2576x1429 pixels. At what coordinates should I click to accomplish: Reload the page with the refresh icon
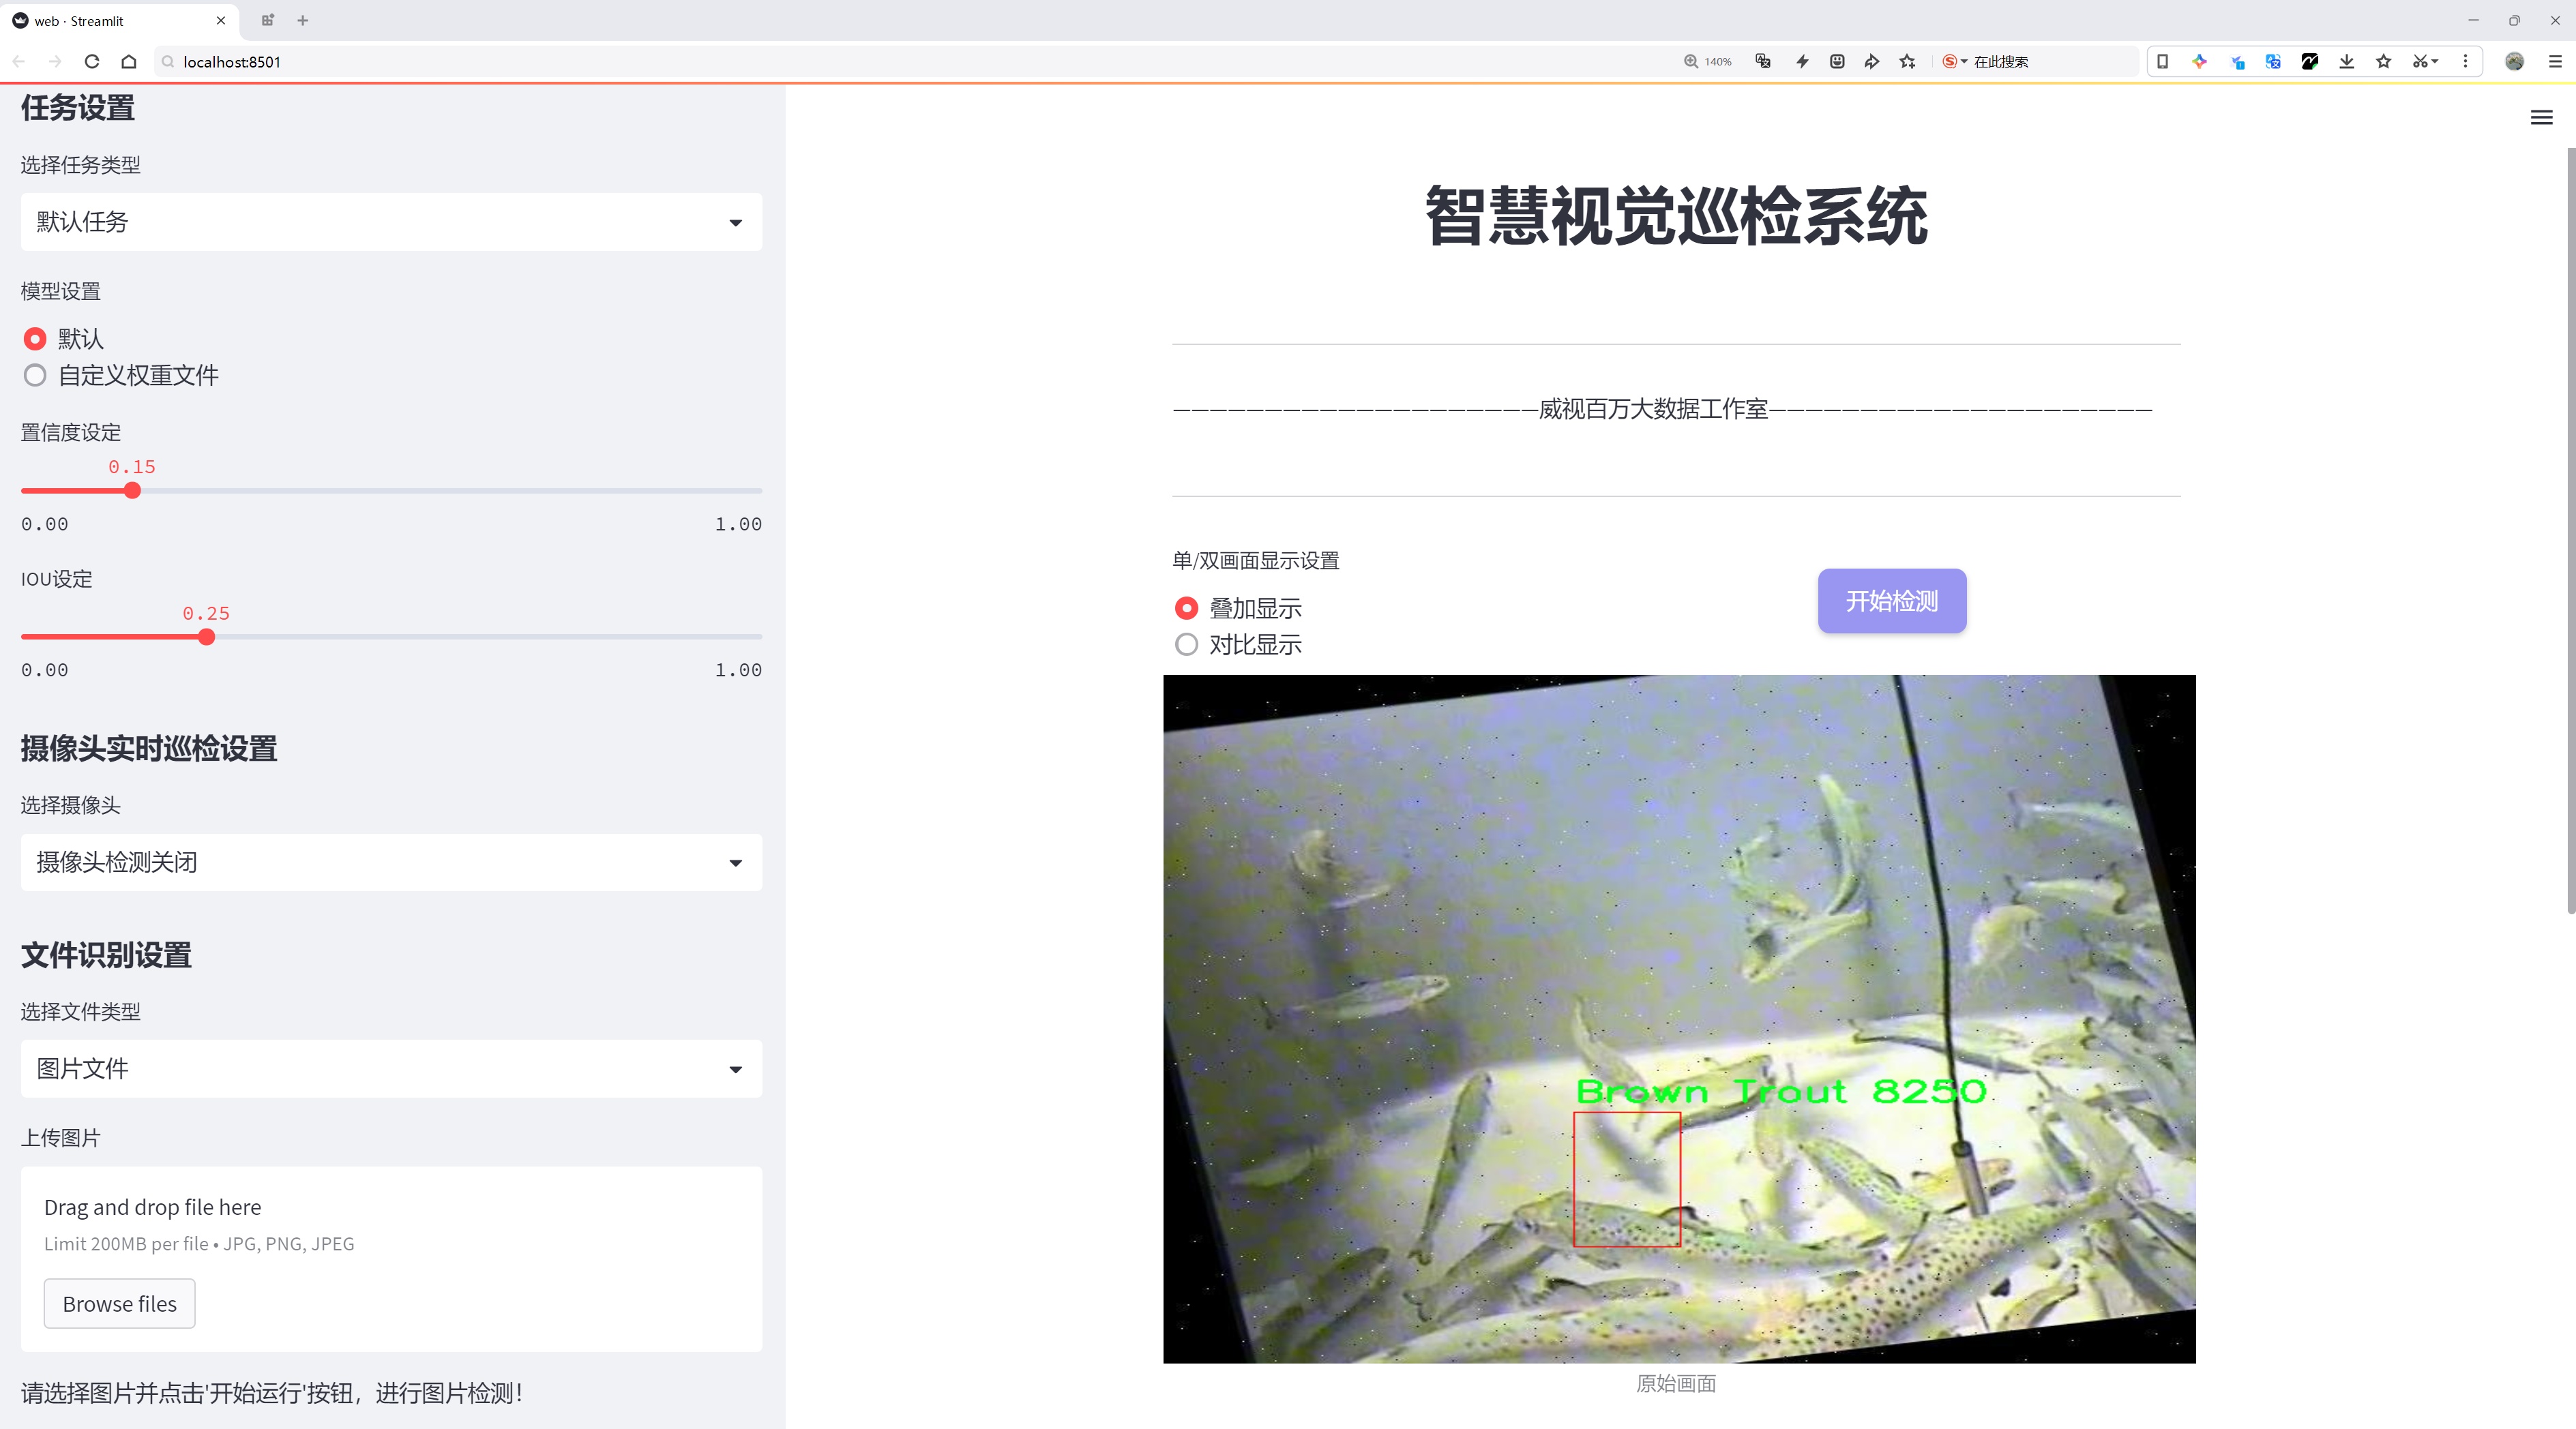click(x=92, y=61)
